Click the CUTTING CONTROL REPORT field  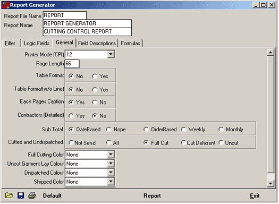click(87, 32)
